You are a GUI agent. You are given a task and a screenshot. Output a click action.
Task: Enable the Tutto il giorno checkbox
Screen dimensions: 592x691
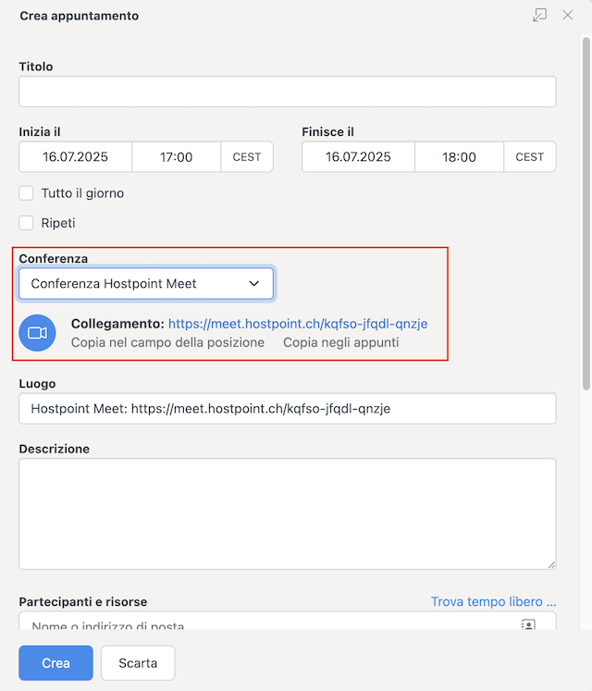click(x=27, y=193)
